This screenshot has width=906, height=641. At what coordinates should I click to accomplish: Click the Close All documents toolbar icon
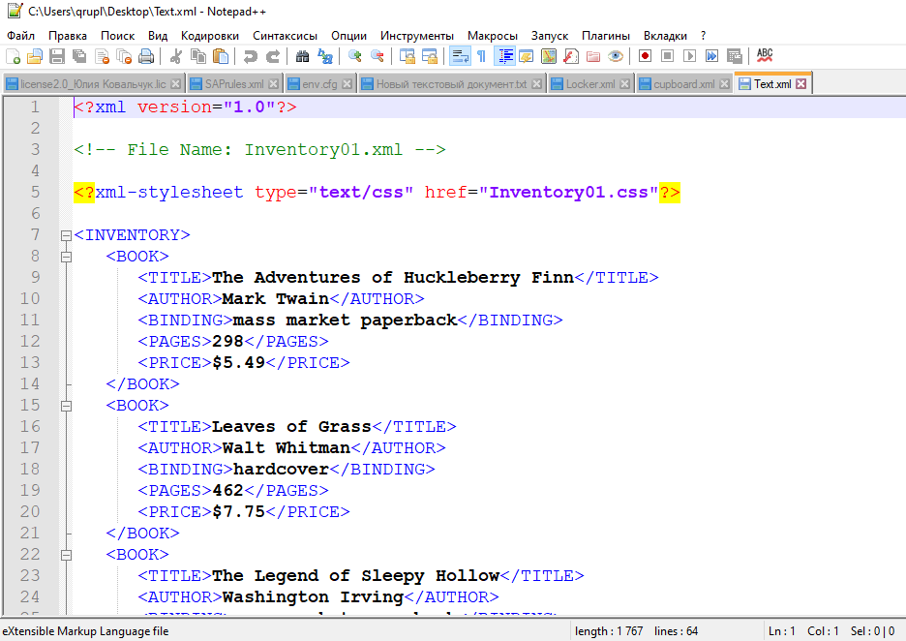click(124, 56)
